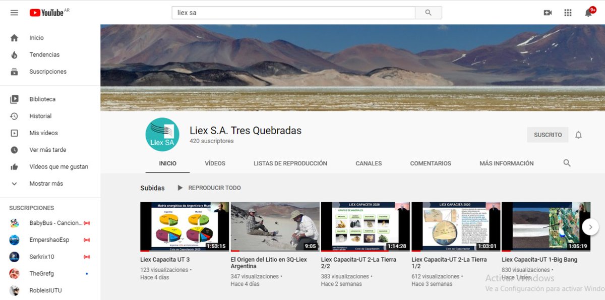This screenshot has width=605, height=300.
Task: Open the 1:03:01 video thumbnail
Action: [456, 227]
